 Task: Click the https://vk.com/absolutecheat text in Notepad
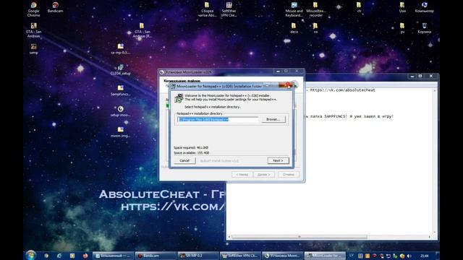[342, 90]
